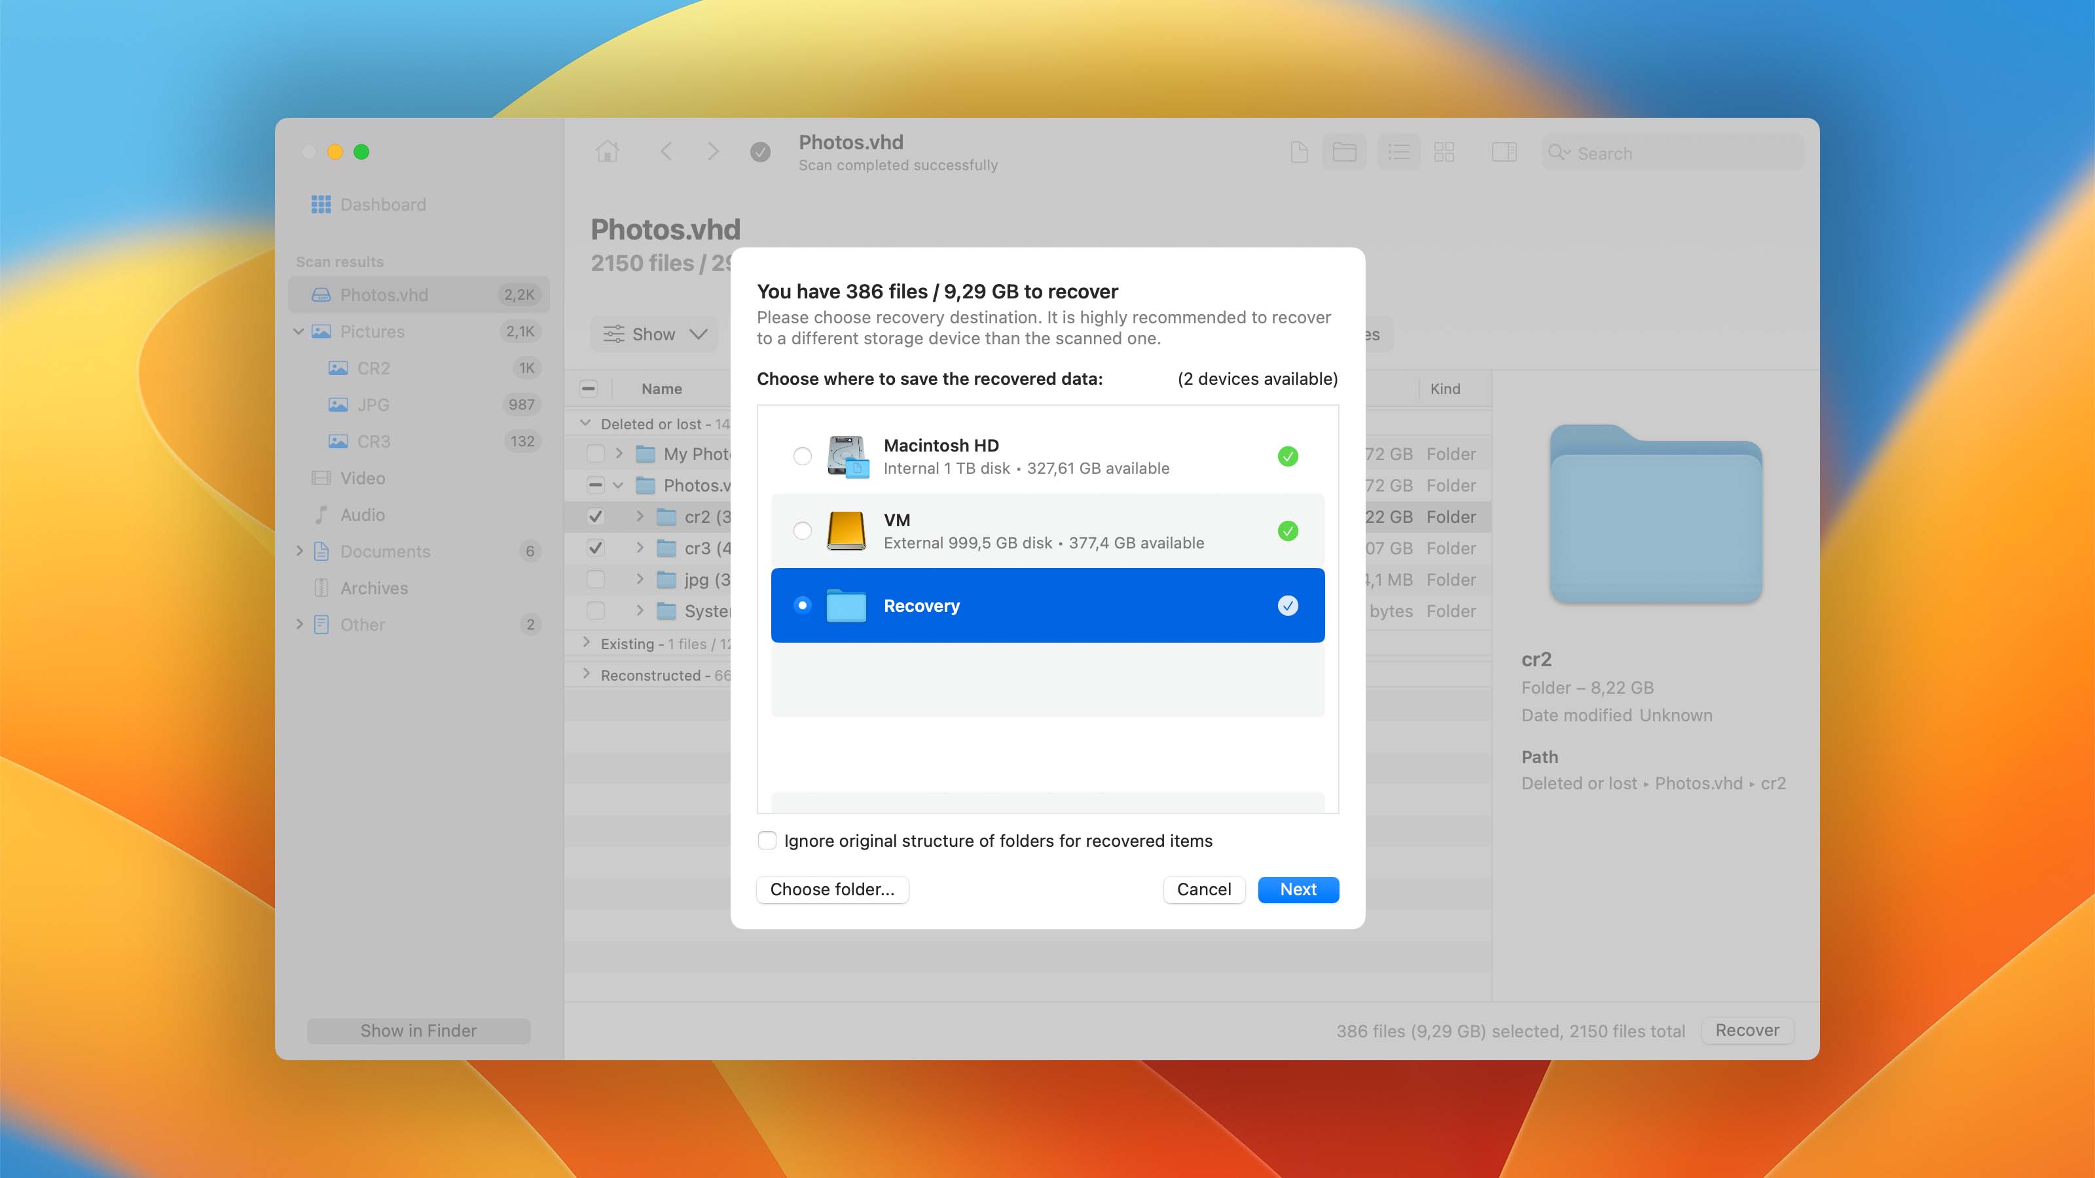Uncheck the cr3 folder checkbox

pos(595,548)
